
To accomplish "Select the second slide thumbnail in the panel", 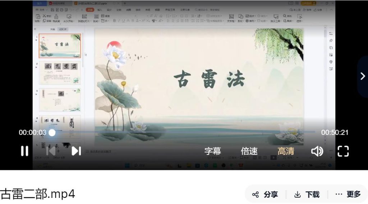I will pyautogui.click(x=60, y=73).
